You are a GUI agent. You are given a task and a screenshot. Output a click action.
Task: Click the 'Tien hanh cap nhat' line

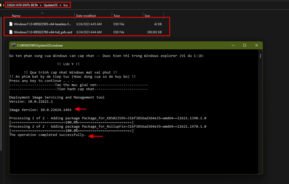pos(79,89)
